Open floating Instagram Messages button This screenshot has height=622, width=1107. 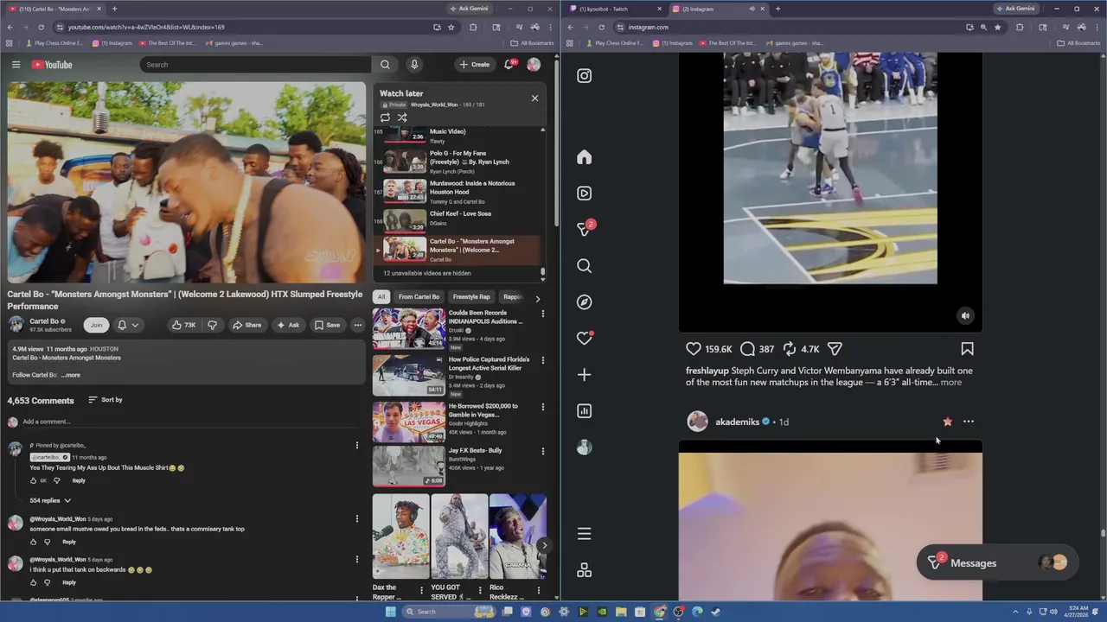[998, 563]
